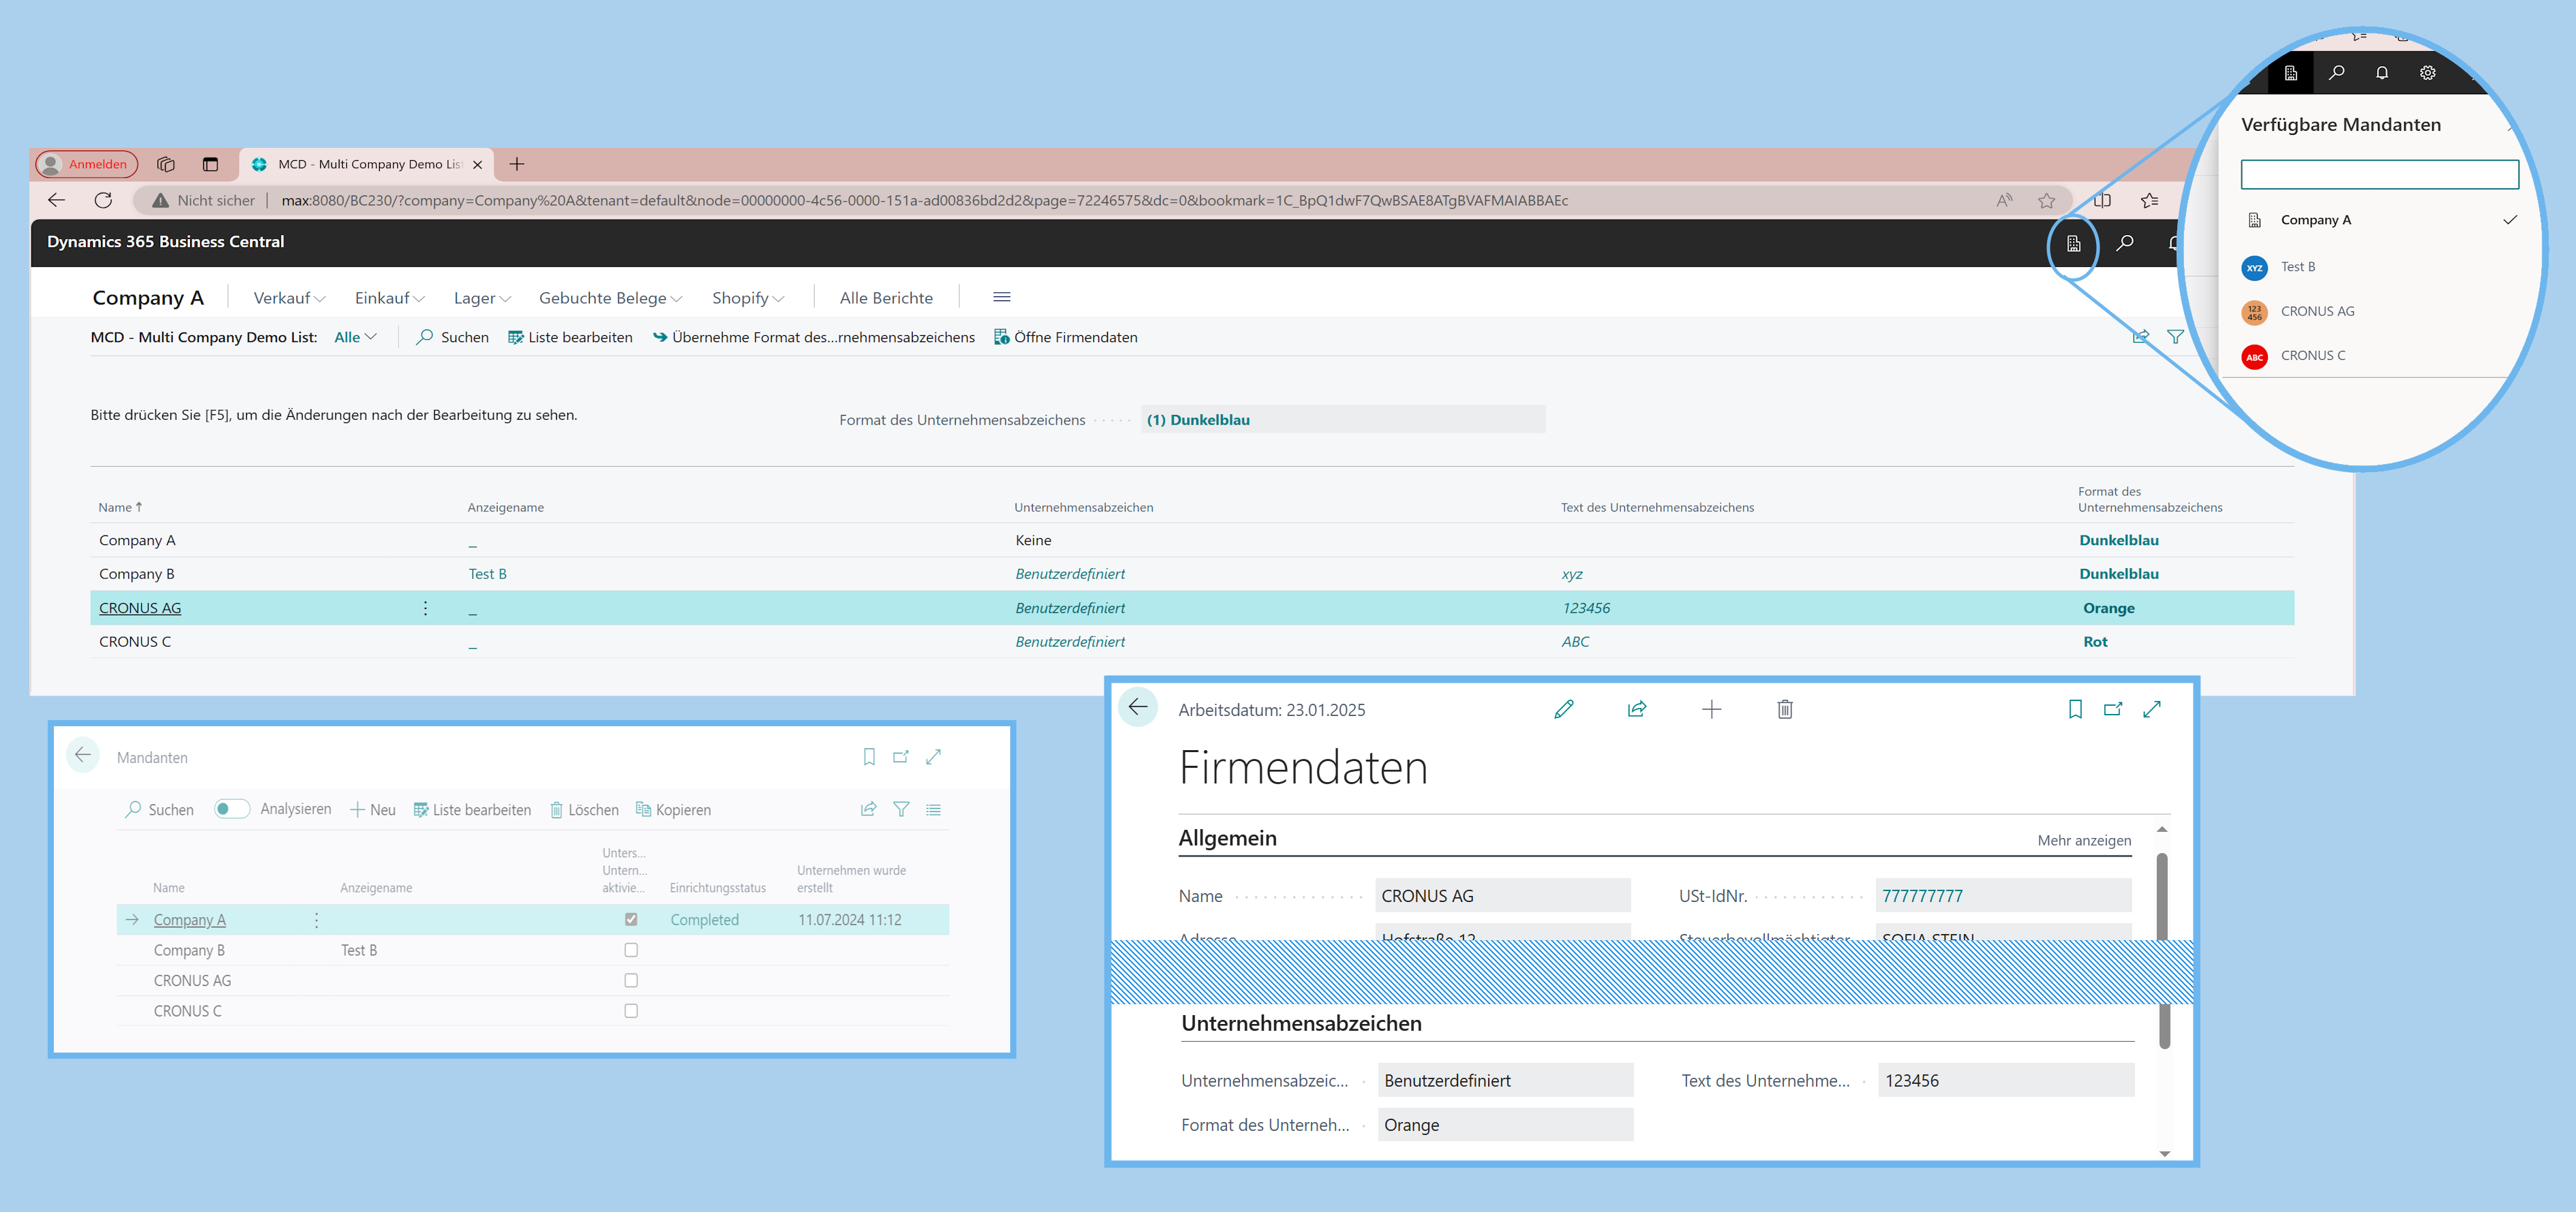The height and width of the screenshot is (1212, 2576).
Task: Open the CRONUS AG link in list
Action: [x=140, y=608]
